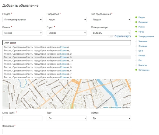Go to Заголовок step in sidebar
The width and height of the screenshot is (159, 135).
click(x=143, y=41)
